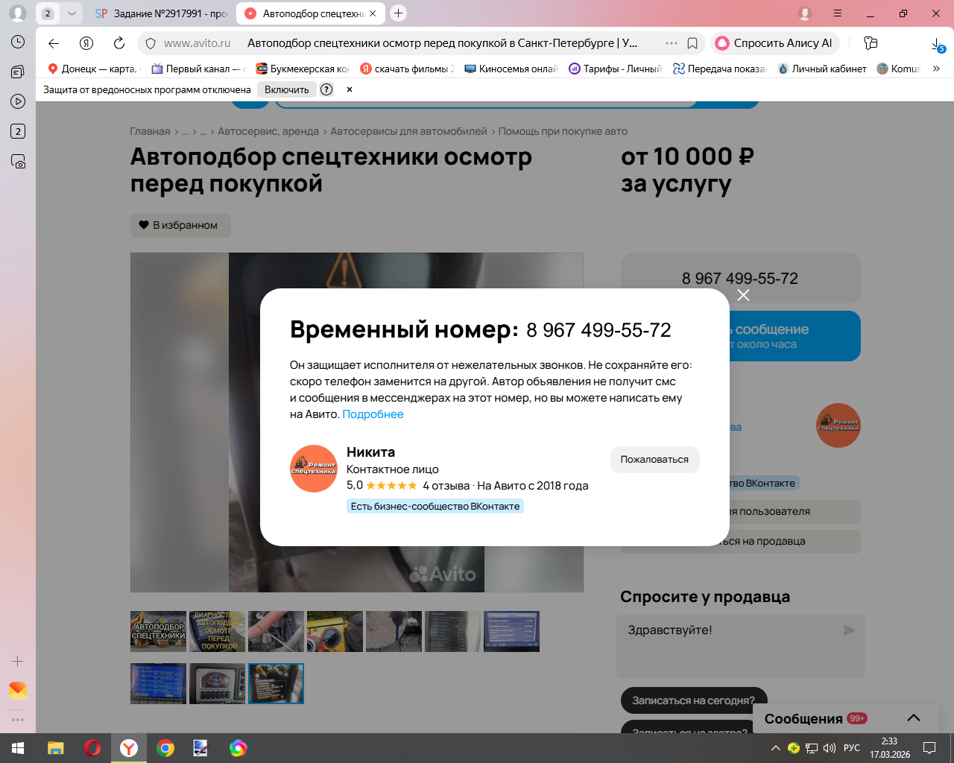Report the seller with Пожаловаться button
This screenshot has height=763, width=954.
click(654, 460)
